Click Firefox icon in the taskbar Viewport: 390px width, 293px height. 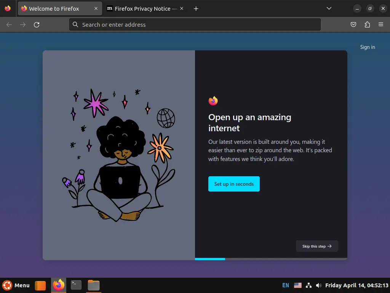[x=59, y=285]
